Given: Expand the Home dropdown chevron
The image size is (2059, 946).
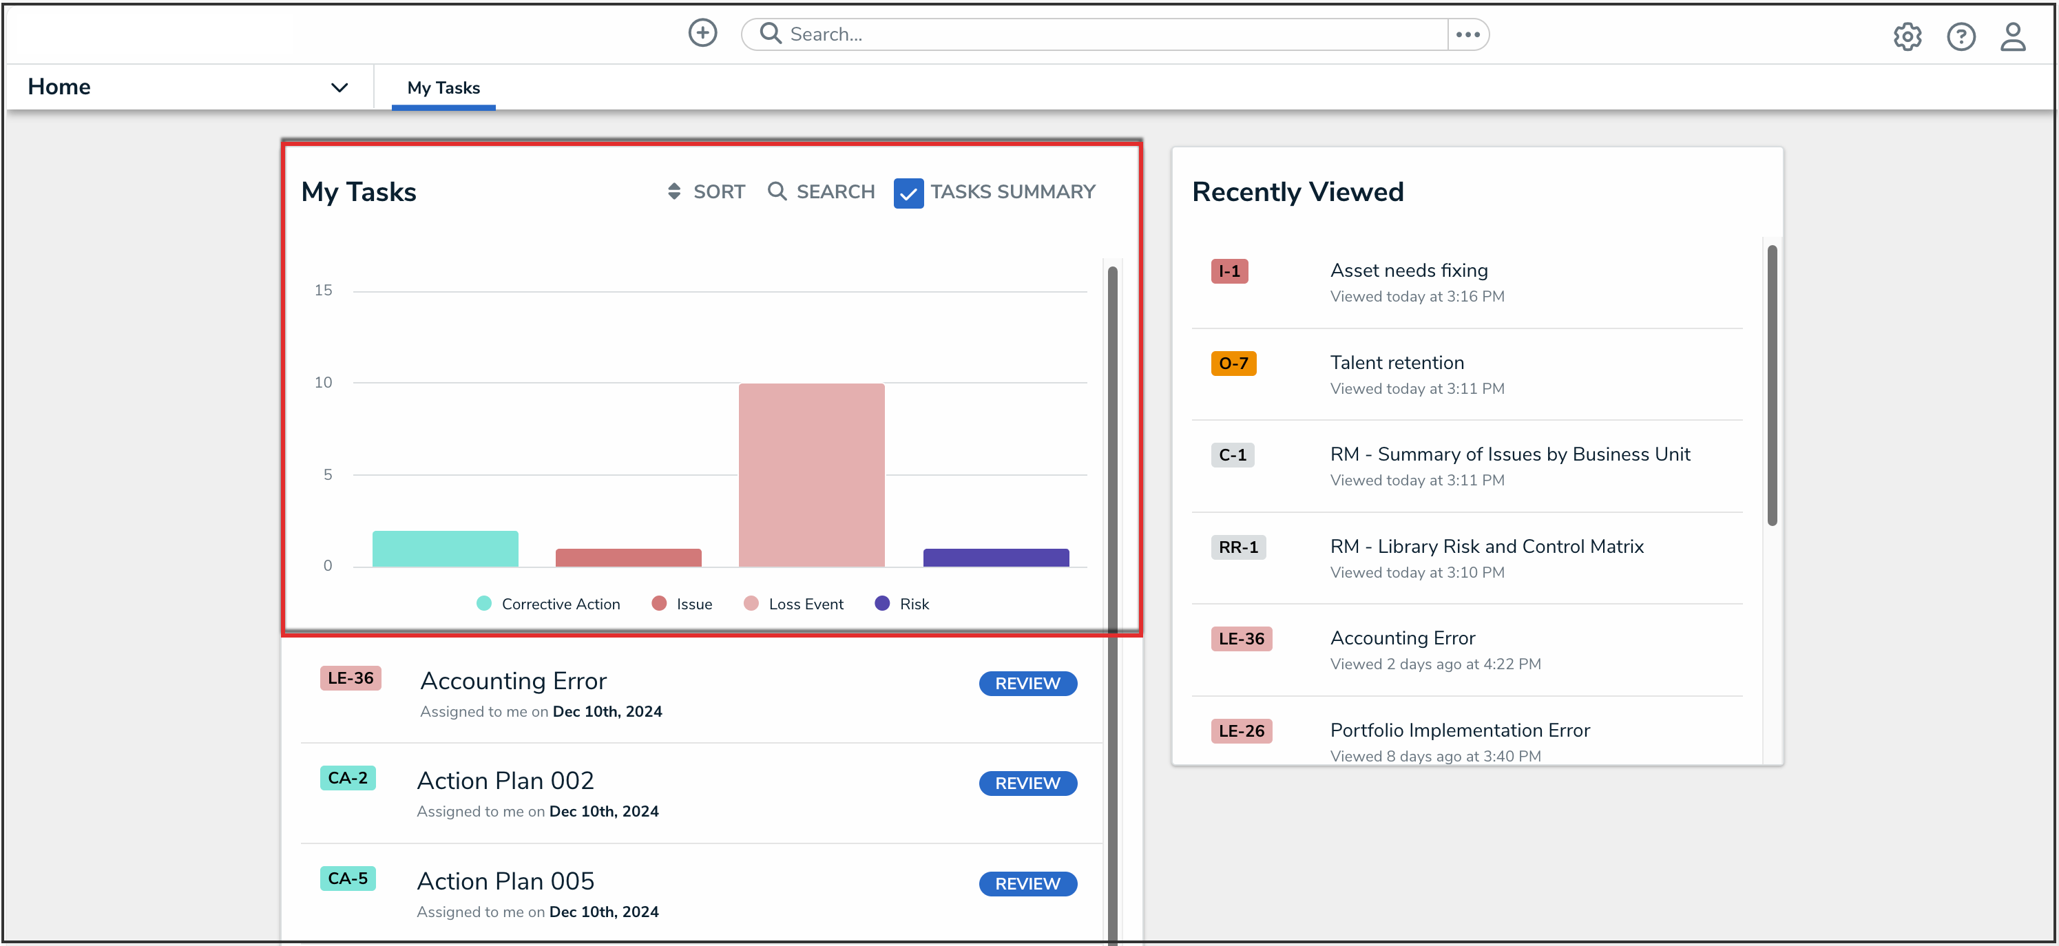Looking at the screenshot, I should (x=339, y=88).
